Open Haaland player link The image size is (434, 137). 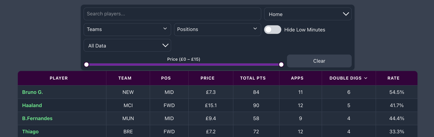coord(32,105)
